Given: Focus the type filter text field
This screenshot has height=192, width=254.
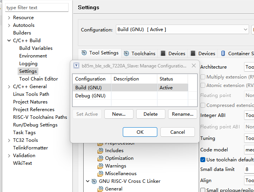Looking at the screenshot, I should 37,8.
